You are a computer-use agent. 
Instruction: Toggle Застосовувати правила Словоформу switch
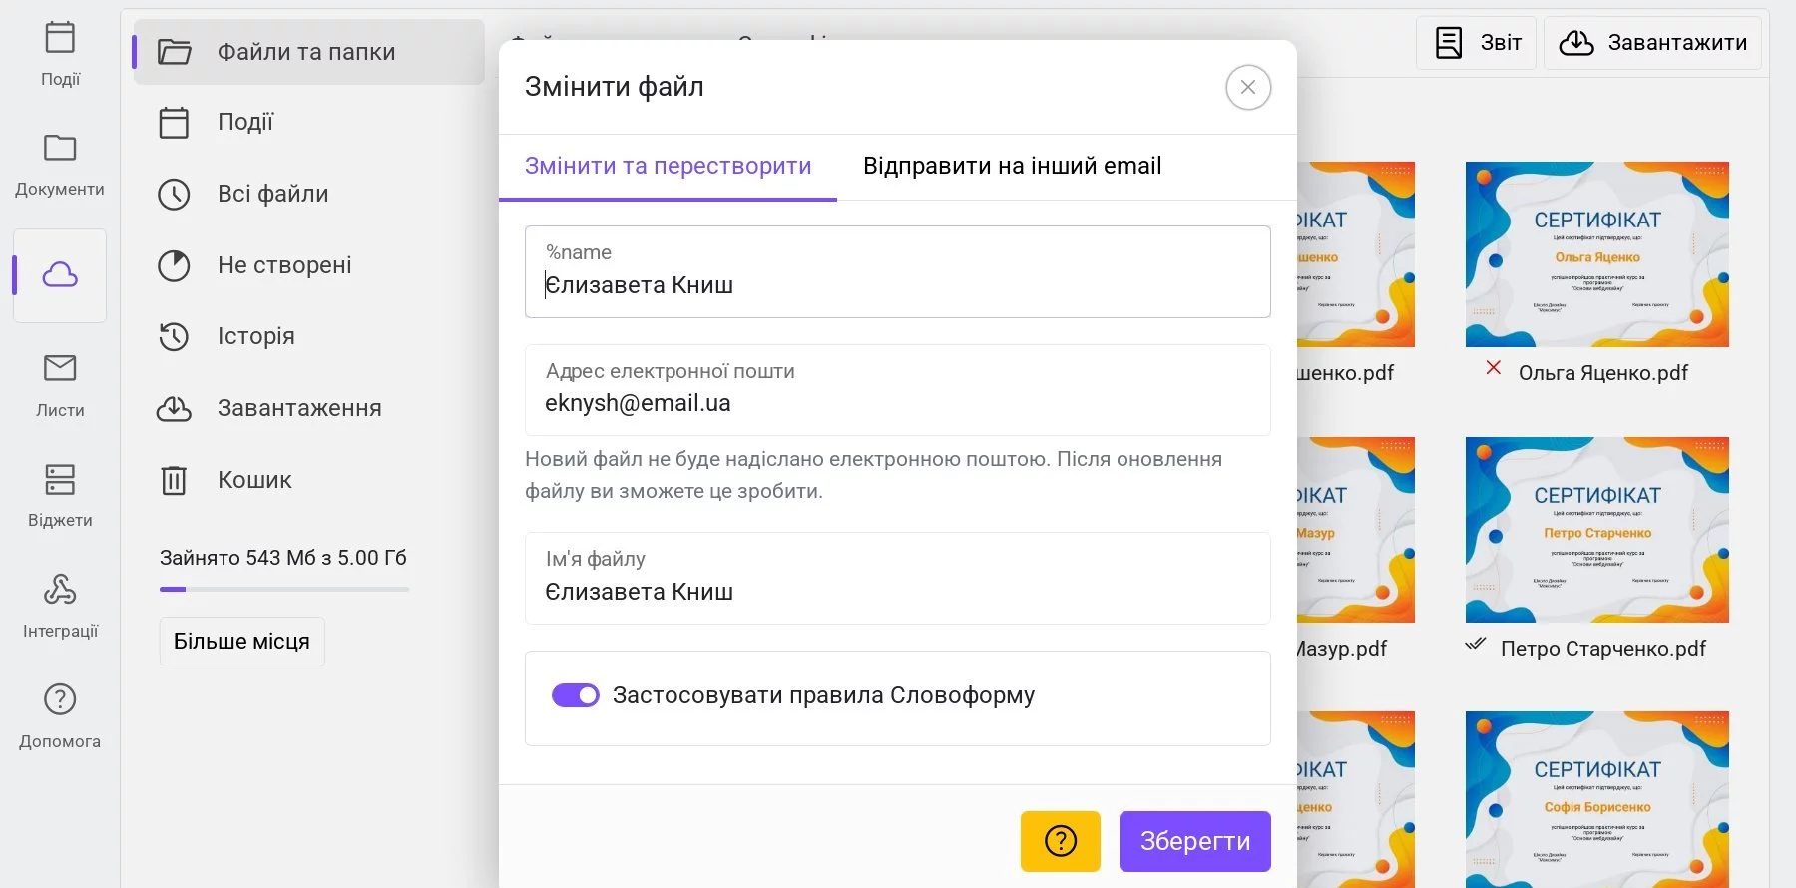point(576,695)
